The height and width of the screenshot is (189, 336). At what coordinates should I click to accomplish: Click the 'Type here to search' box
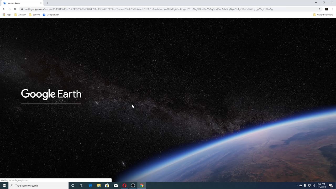[38, 186]
